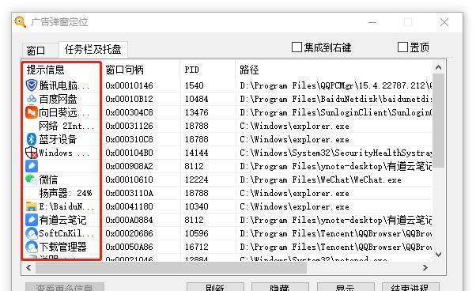The image size is (476, 291).
Task: Click the horizontal scrollbar left arrow
Action: coord(28,267)
